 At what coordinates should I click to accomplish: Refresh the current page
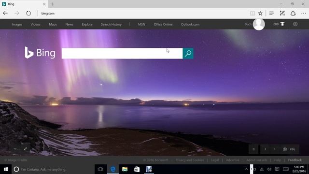click(x=28, y=13)
